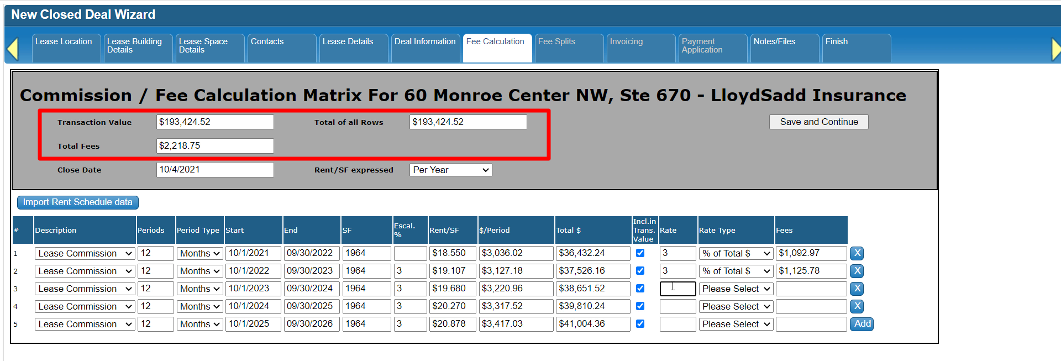
Task: Click the X icon on row 3
Action: tap(857, 289)
